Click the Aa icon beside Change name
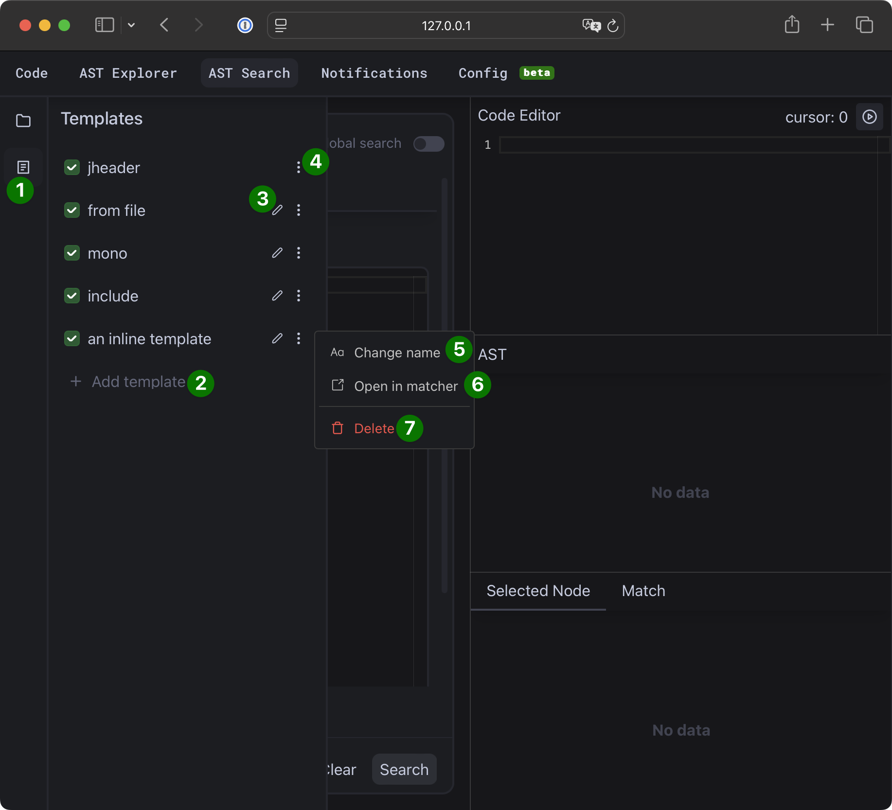The image size is (892, 810). pyautogui.click(x=337, y=352)
